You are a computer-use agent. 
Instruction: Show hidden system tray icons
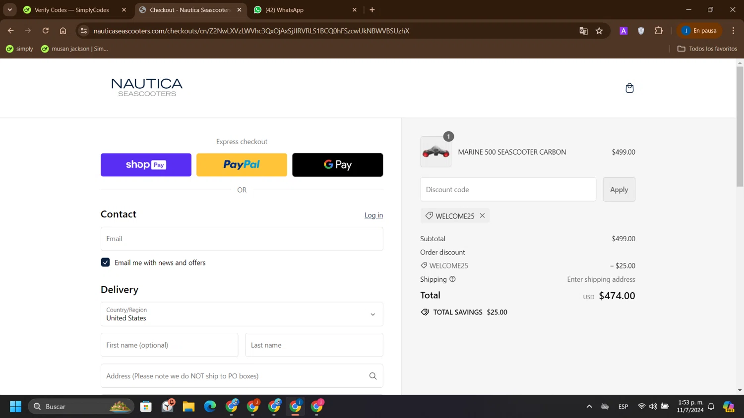[x=589, y=407]
